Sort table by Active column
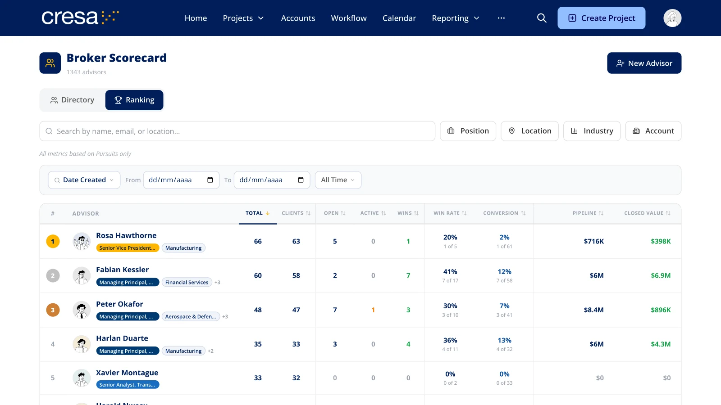 tap(373, 213)
